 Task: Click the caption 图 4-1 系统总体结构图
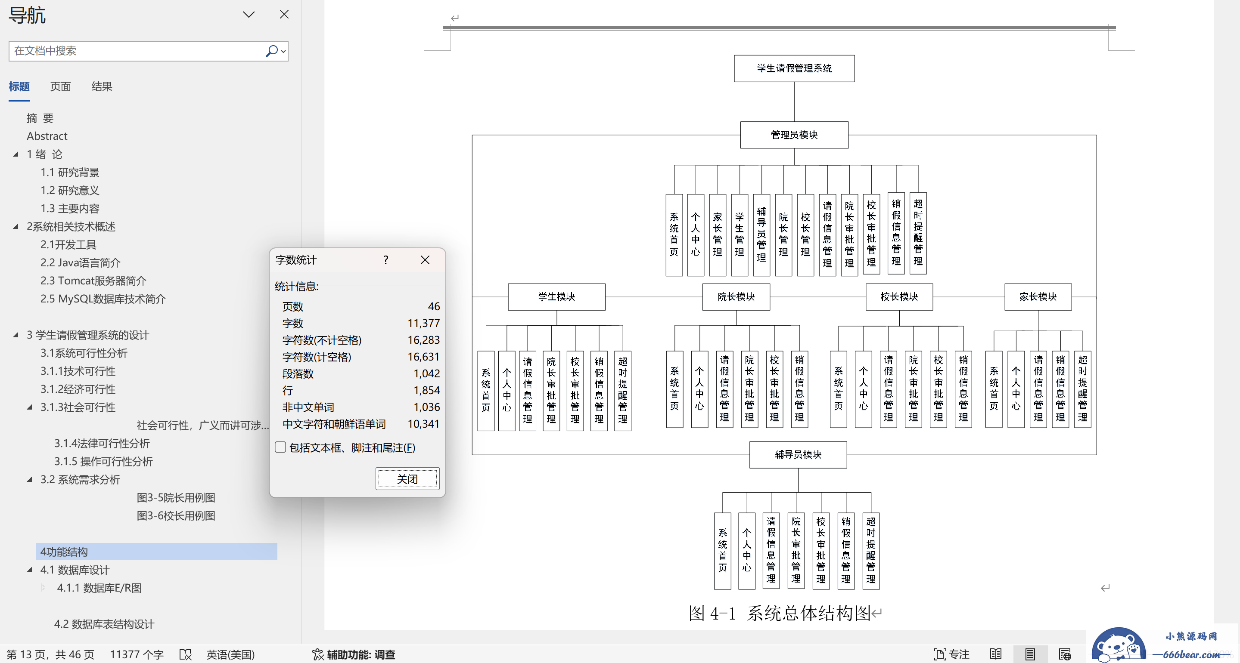pos(780,613)
